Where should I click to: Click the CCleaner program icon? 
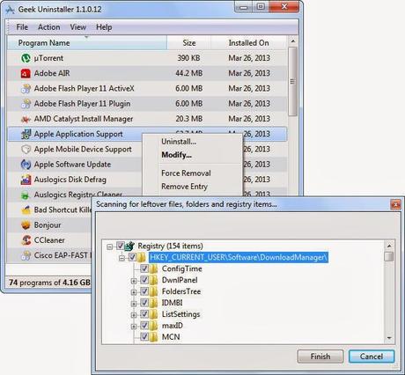coord(26,240)
